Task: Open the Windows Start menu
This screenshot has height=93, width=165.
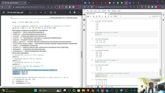Action: coord(36,90)
